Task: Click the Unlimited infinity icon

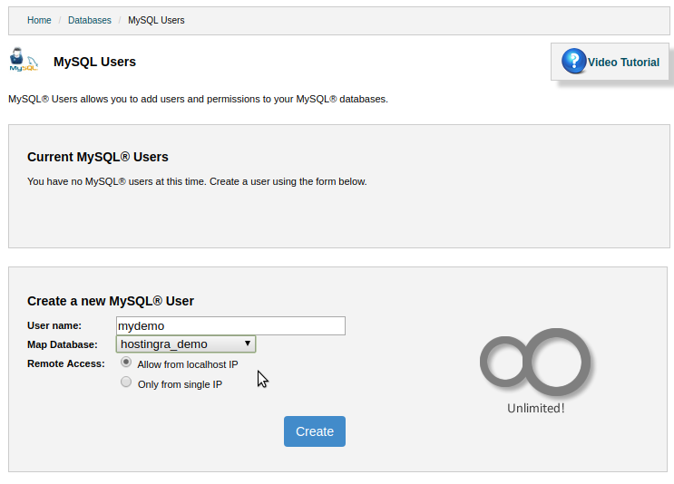Action: pos(535,362)
